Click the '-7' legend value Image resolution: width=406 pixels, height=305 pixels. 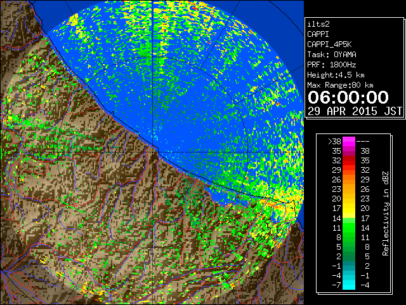coord(336,285)
